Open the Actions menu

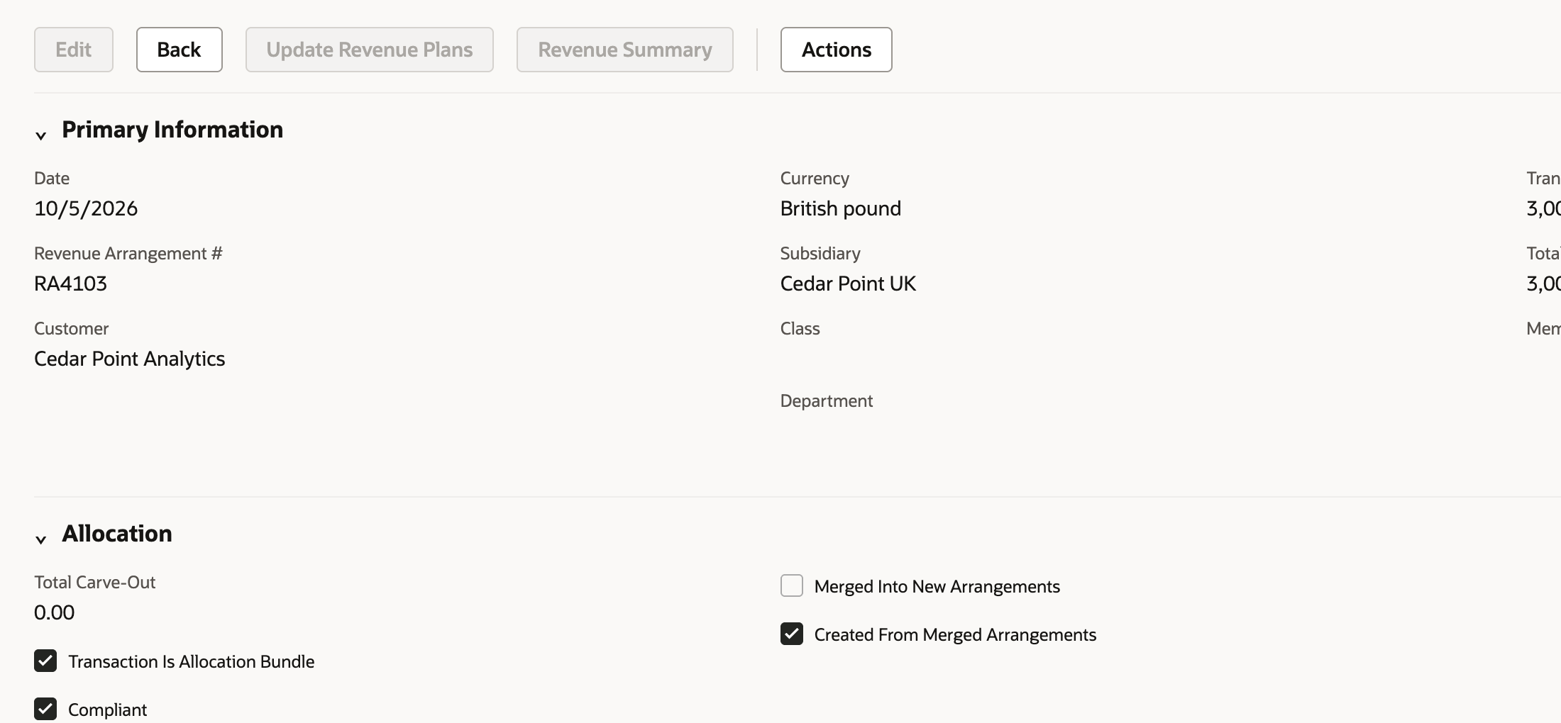[x=837, y=50]
